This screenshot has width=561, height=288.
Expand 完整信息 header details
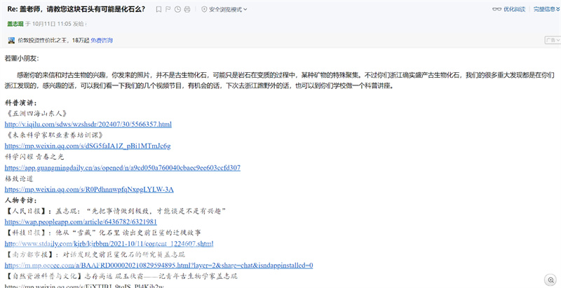point(547,9)
